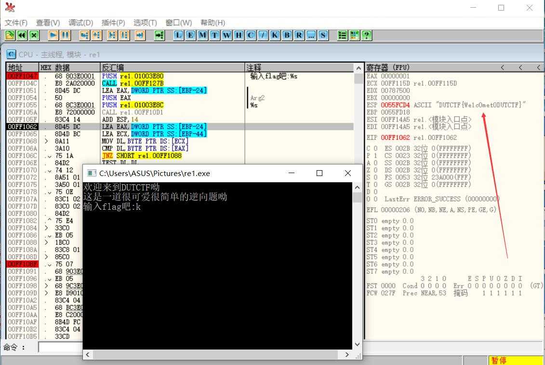This screenshot has width=545, height=365.
Task: Click the Step into toolbar icon
Action: point(84,35)
